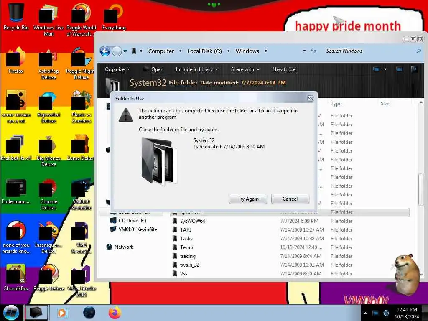The width and height of the screenshot is (428, 321).
Task: Select the Tasks folder row
Action: point(290,239)
